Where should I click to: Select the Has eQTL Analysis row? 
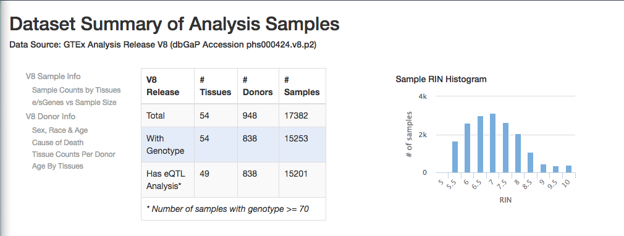tap(233, 180)
